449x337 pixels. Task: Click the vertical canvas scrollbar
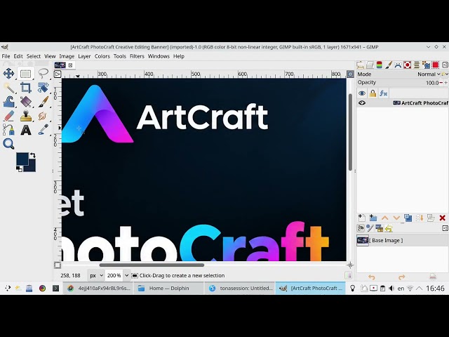[350, 132]
